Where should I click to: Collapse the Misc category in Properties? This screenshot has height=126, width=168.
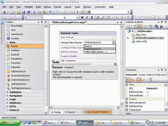coord(127,85)
